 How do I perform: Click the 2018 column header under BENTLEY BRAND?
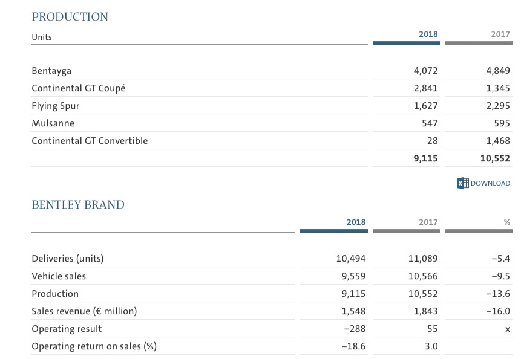point(357,222)
